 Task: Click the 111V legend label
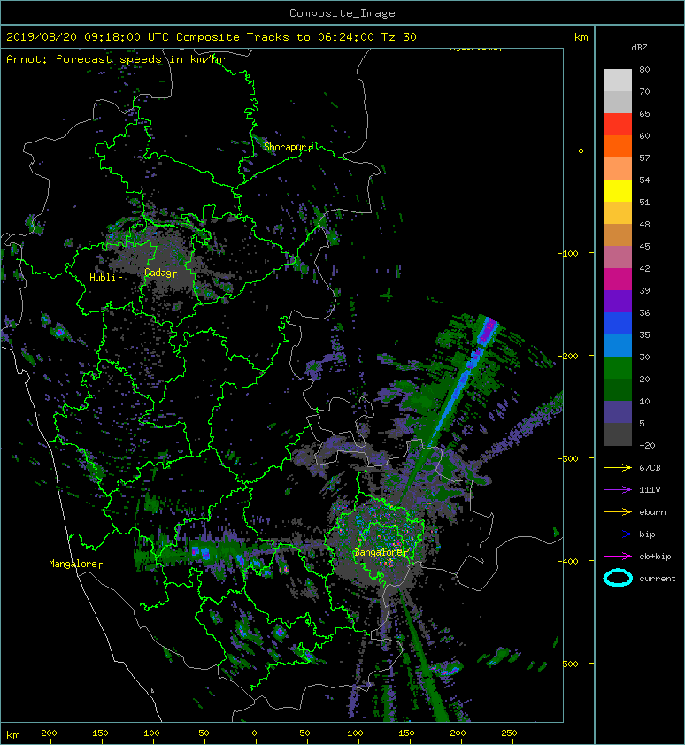[650, 490]
